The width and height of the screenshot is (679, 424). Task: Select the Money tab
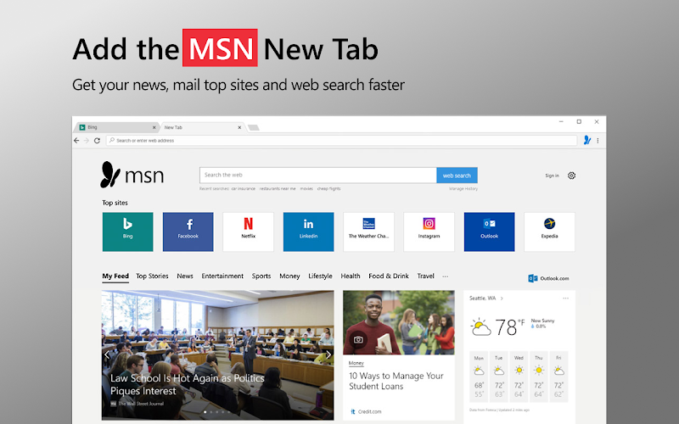click(x=289, y=276)
